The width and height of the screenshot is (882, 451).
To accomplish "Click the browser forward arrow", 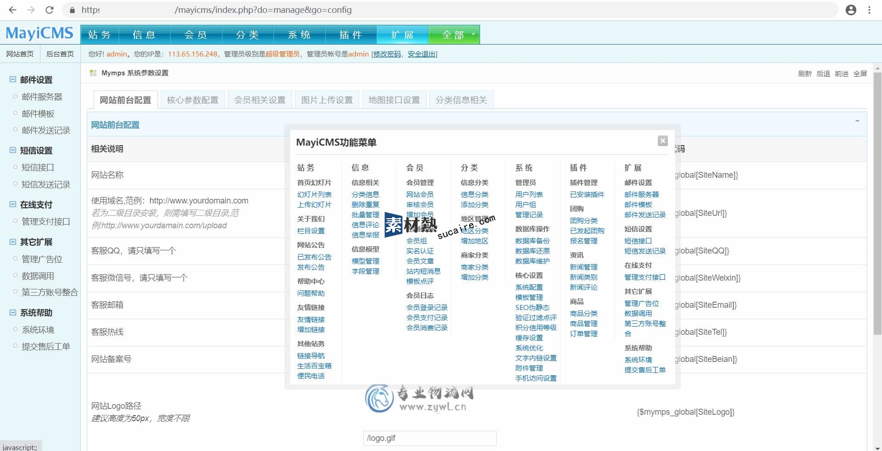I will click(x=31, y=10).
